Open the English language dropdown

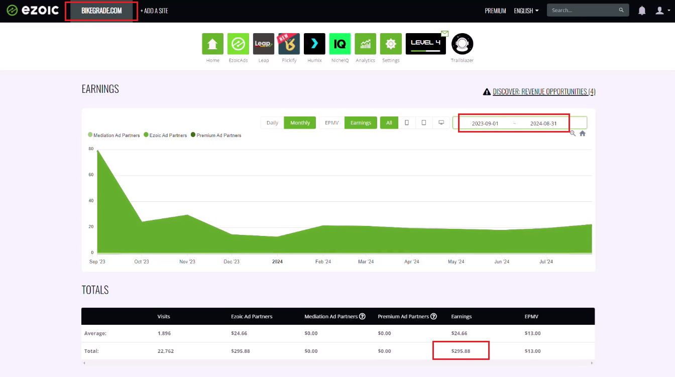pyautogui.click(x=526, y=11)
